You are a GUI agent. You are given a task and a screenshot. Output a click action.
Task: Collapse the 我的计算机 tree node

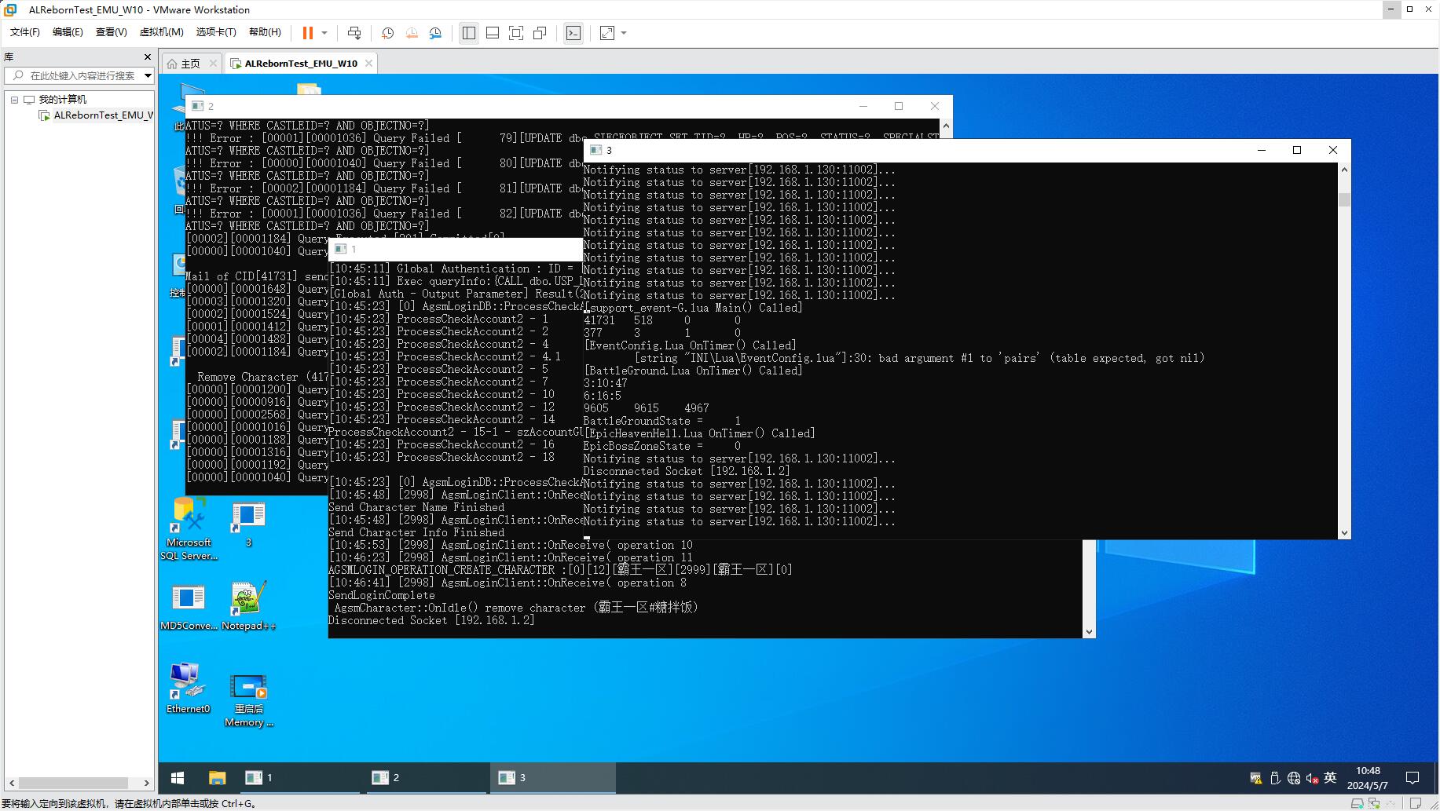point(14,100)
